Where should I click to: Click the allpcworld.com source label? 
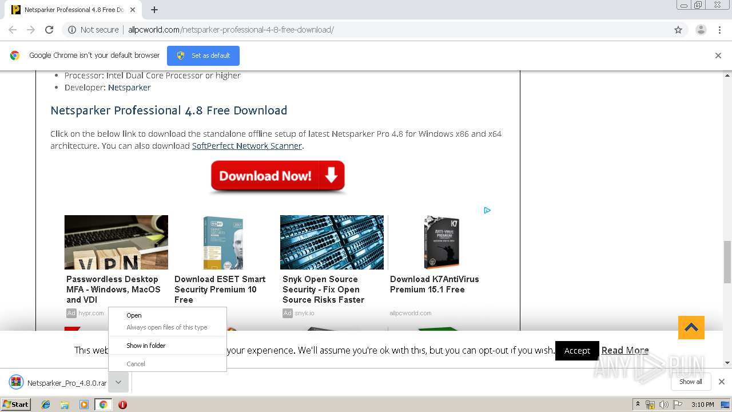(x=411, y=313)
